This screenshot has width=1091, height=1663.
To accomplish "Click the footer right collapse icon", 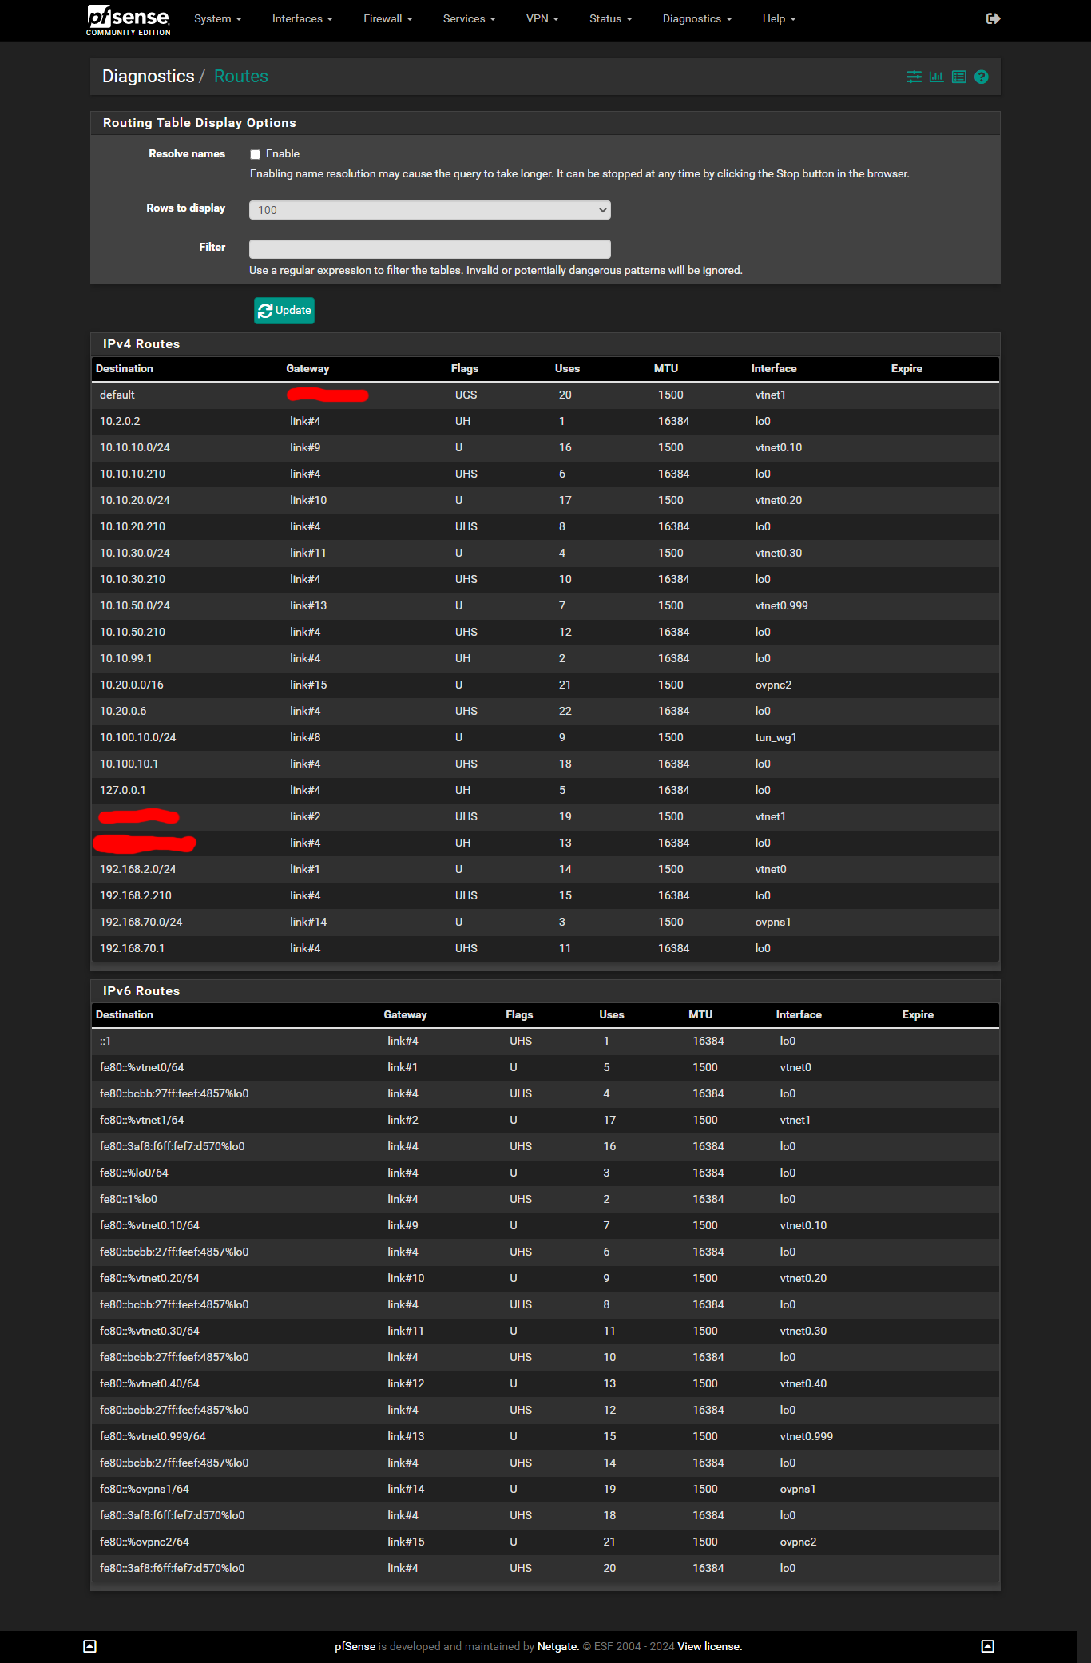I will pyautogui.click(x=987, y=1646).
